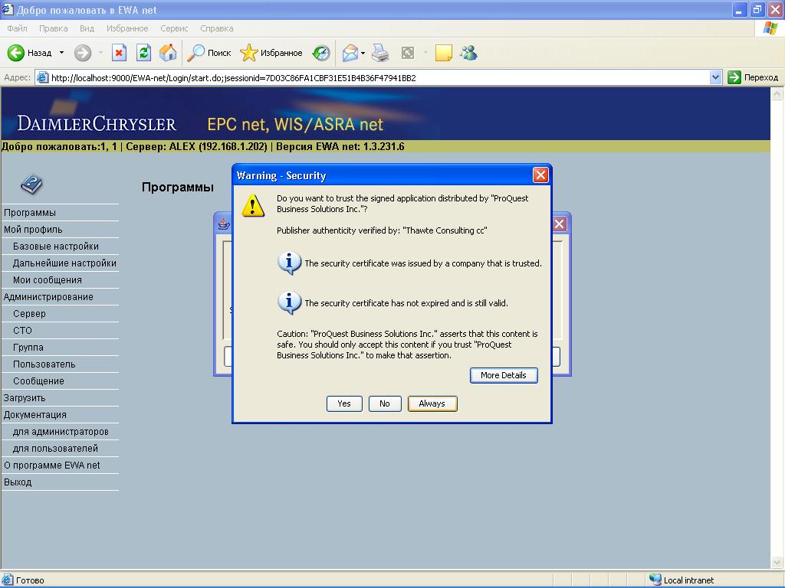The width and height of the screenshot is (785, 588).
Task: Open Сообщение sidebar link
Action: point(38,381)
